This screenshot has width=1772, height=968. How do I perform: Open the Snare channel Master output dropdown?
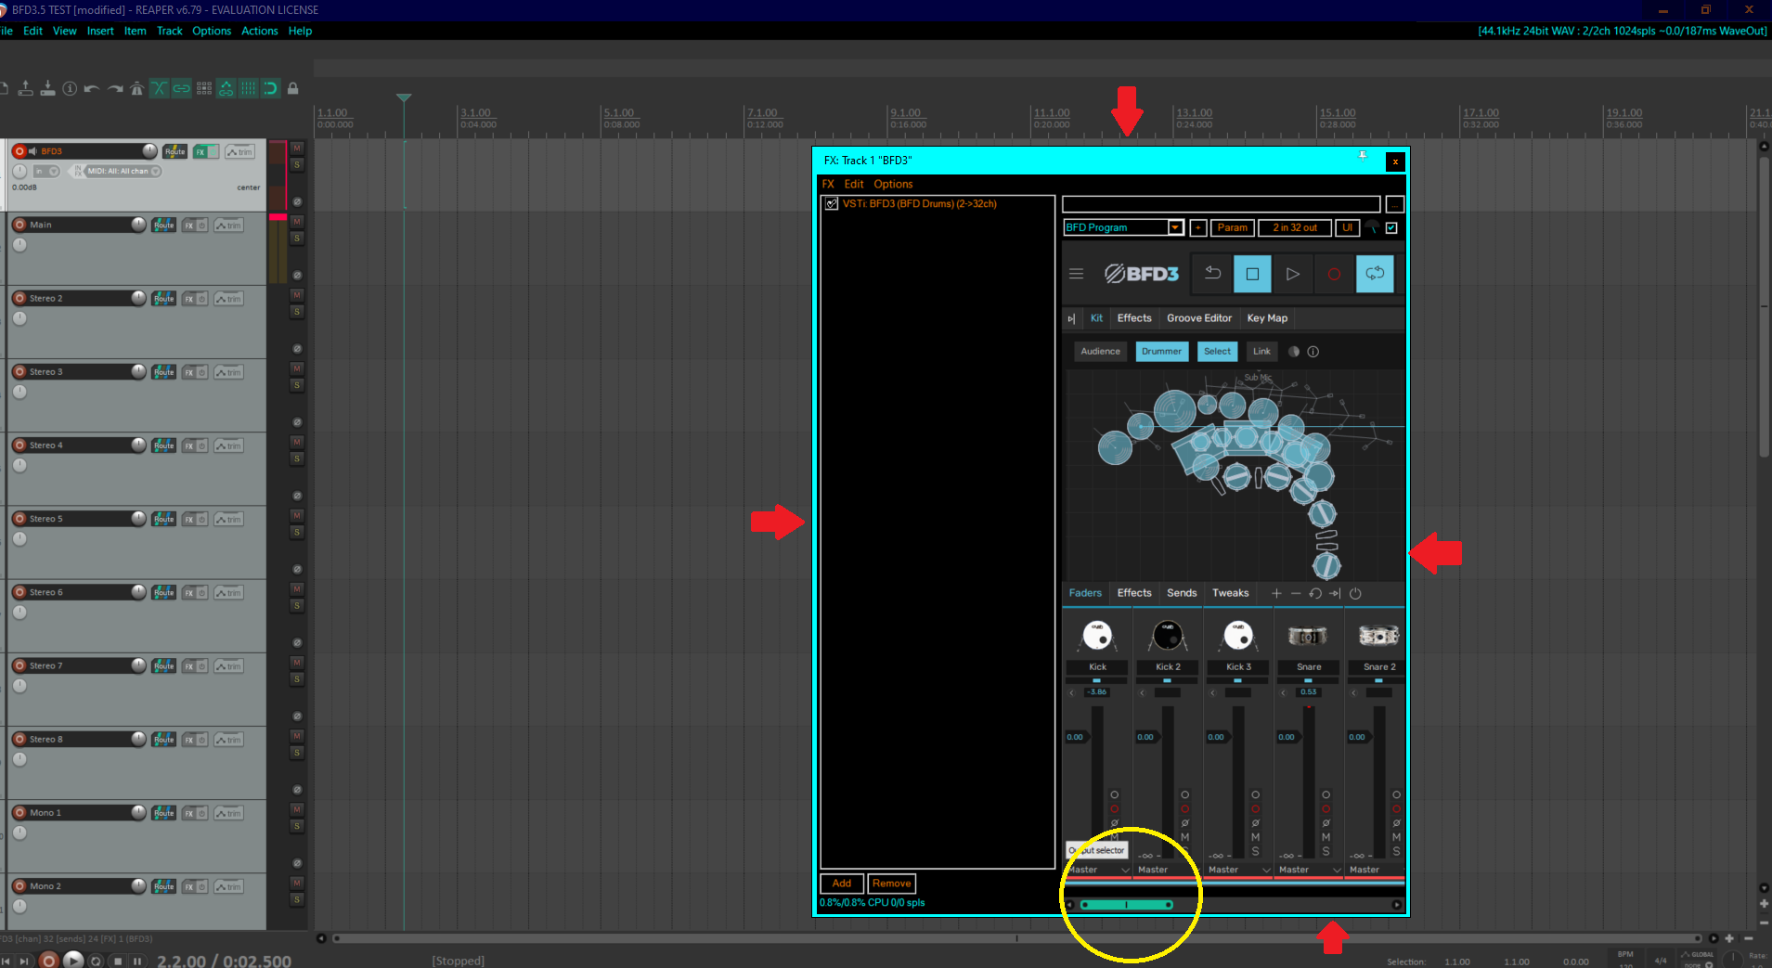[x=1309, y=870]
